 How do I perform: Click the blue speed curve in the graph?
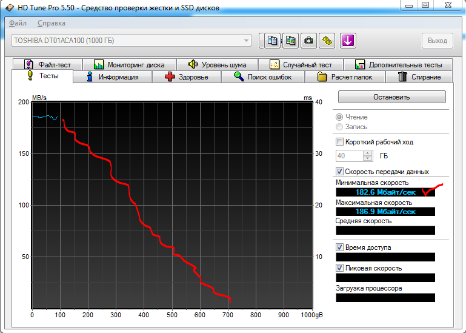(x=45, y=116)
